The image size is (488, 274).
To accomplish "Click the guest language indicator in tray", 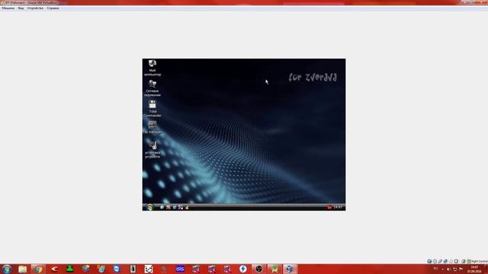I will [329, 207].
